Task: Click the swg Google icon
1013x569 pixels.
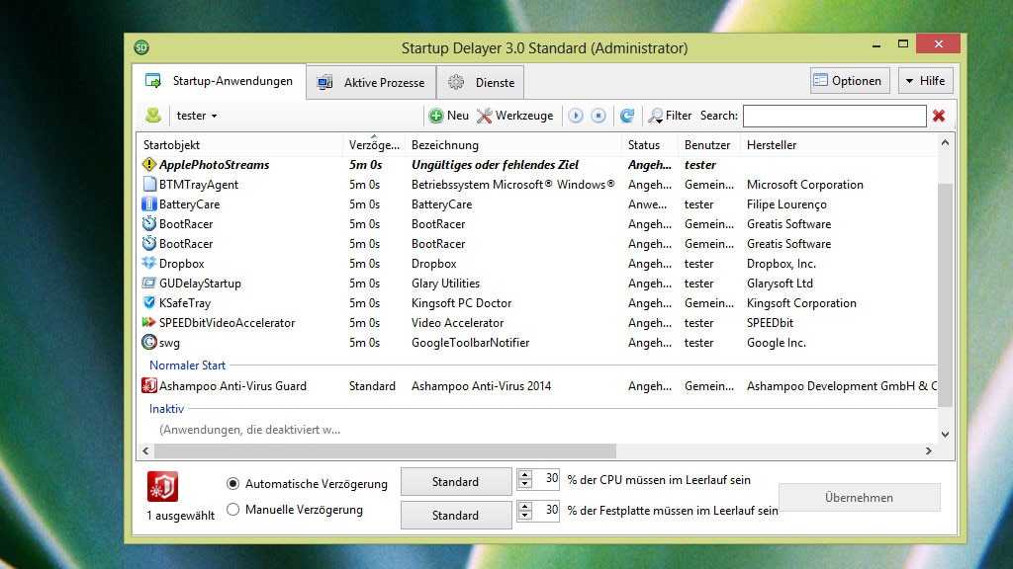Action: (149, 342)
